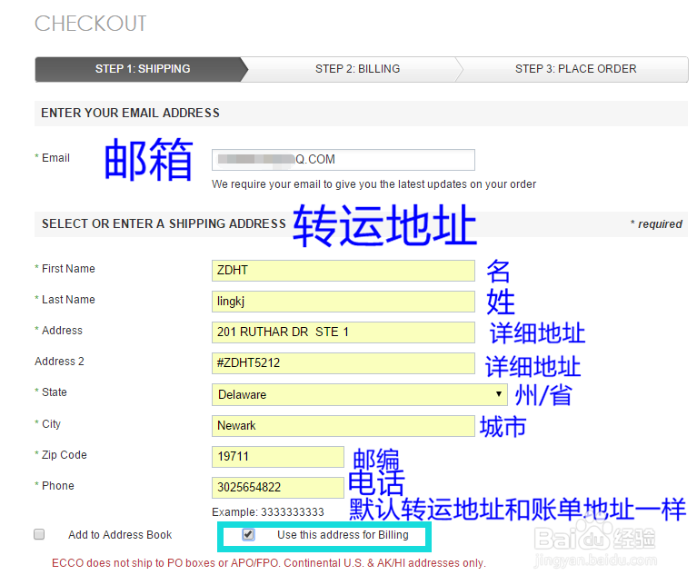
Task: Click the Phone field with 3025654822
Action: 278,488
